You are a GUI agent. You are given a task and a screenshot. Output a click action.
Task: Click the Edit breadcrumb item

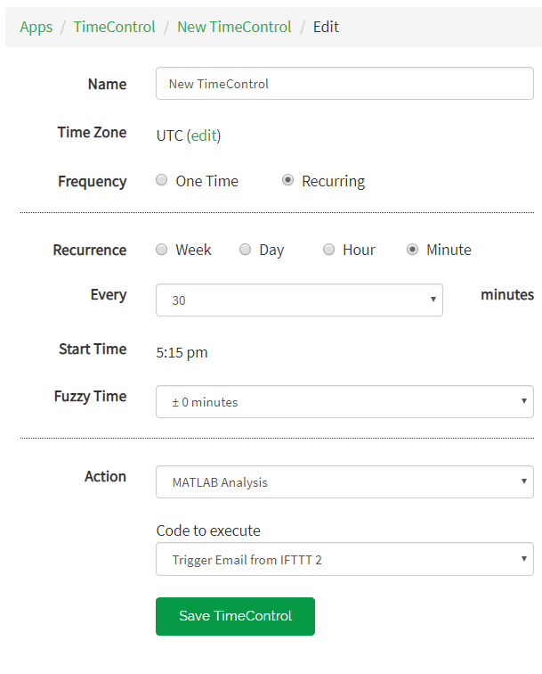click(x=326, y=27)
